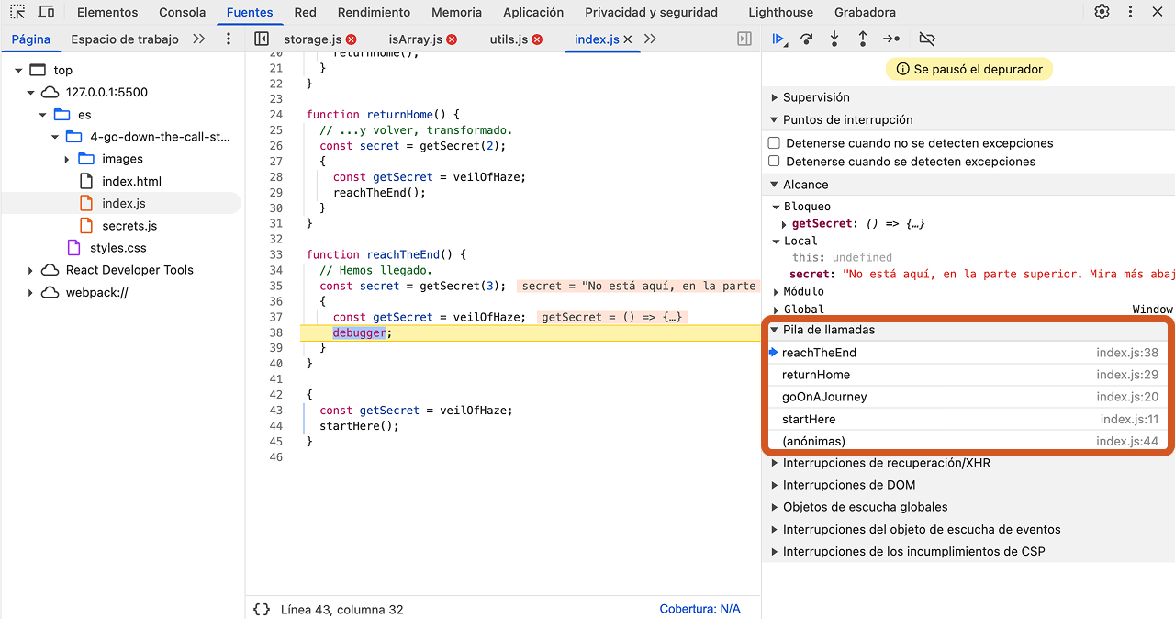Resume script execution
This screenshot has width=1175, height=619.
tap(778, 39)
